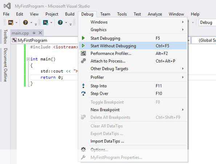The image size is (216, 164).
Task: Click the 'return 0;' code line
Action: coord(52,77)
